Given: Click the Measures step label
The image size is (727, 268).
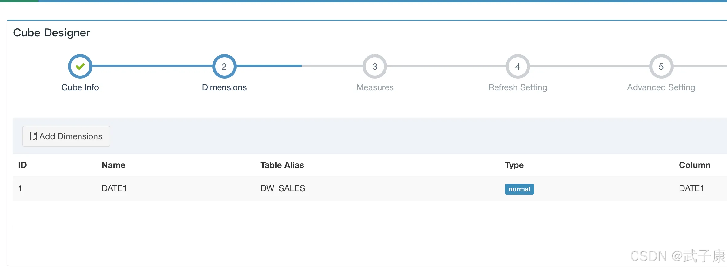Looking at the screenshot, I should pyautogui.click(x=375, y=87).
